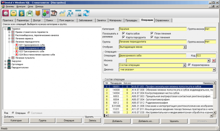Open the clock schedule toolbar icon

point(6,13)
